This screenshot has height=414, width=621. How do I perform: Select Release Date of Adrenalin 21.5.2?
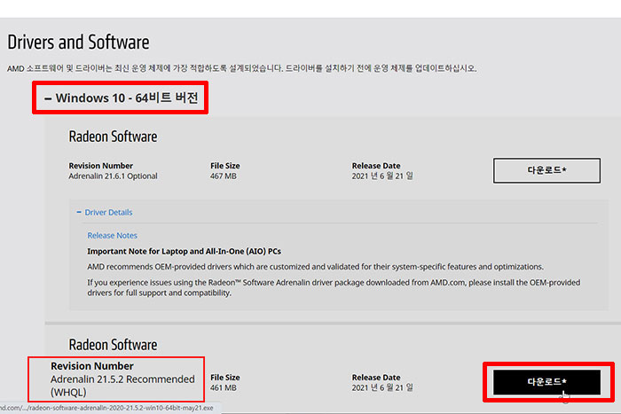(x=382, y=388)
